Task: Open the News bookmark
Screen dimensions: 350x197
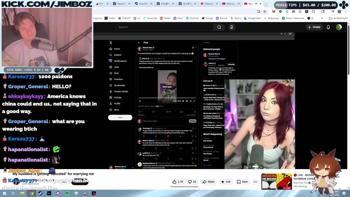Action: [x=178, y=18]
